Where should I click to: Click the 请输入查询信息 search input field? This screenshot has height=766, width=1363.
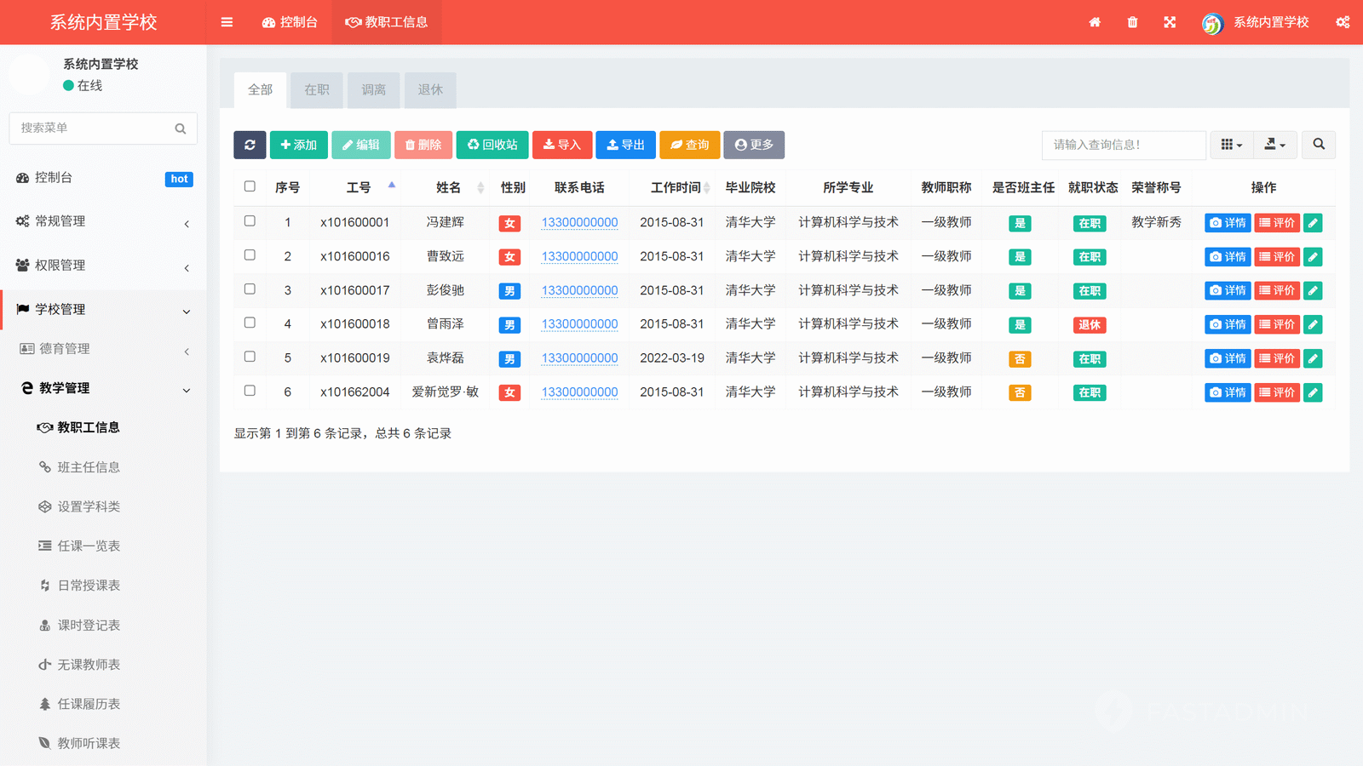1123,145
